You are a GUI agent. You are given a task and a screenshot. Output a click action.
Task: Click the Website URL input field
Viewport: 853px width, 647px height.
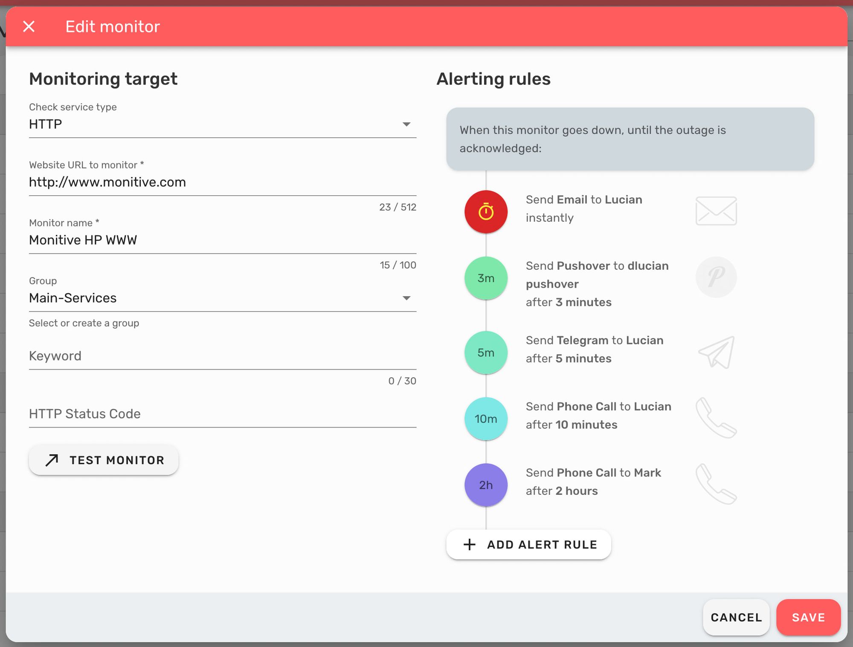coord(223,182)
